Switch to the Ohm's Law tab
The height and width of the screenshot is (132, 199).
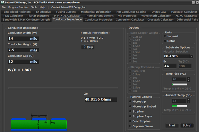[x=159, y=12]
